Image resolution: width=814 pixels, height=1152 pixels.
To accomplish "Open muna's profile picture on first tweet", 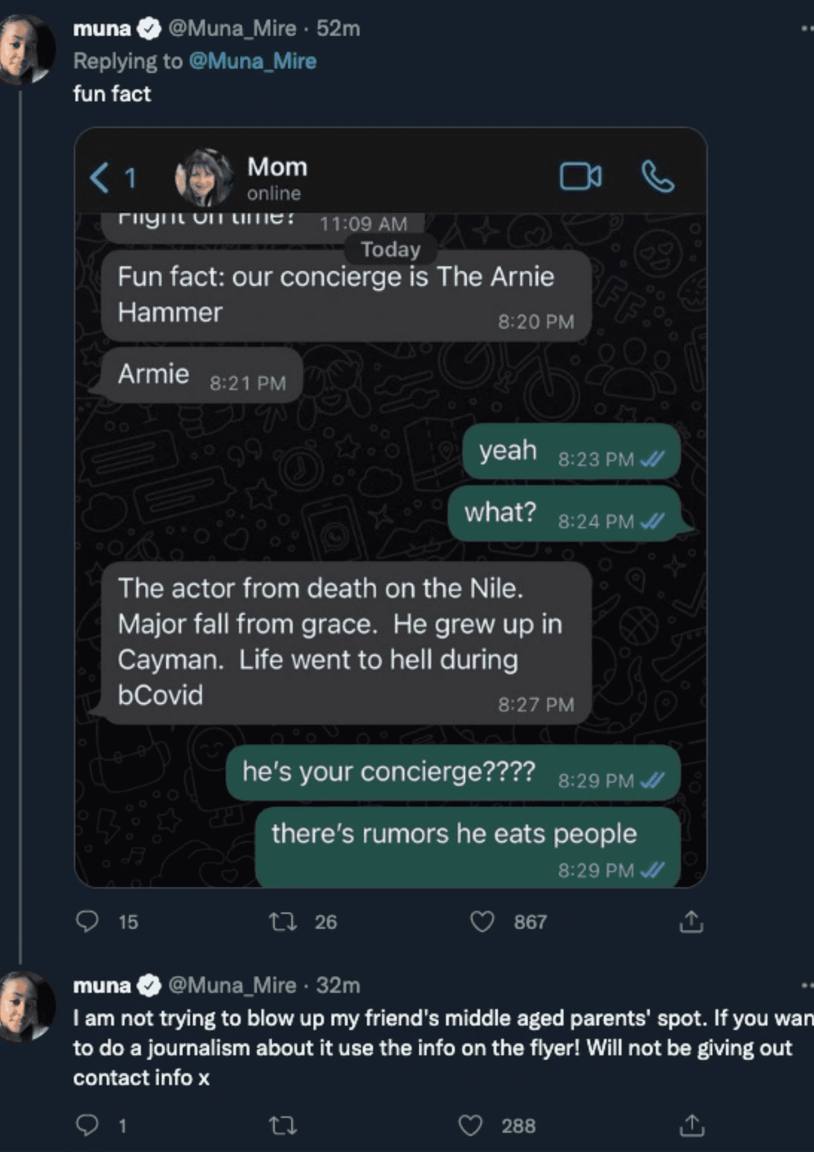I will click(x=26, y=49).
